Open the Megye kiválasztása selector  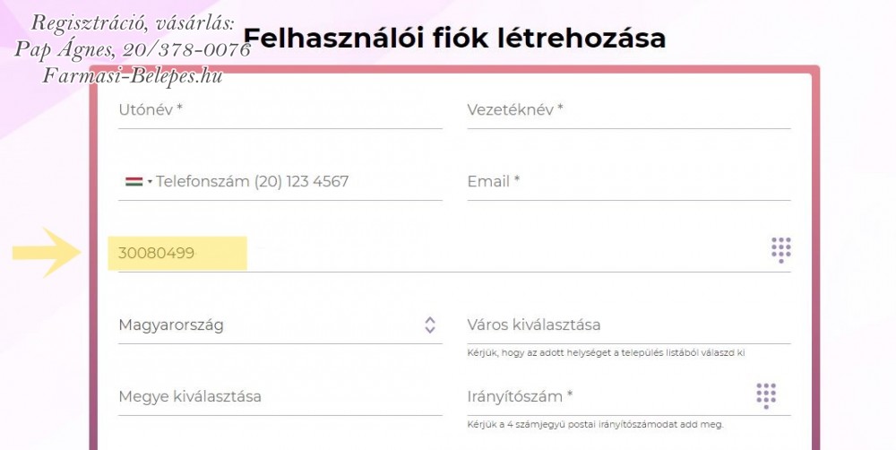tap(280, 396)
